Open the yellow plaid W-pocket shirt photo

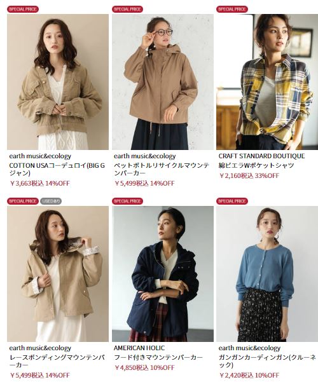pos(267,82)
